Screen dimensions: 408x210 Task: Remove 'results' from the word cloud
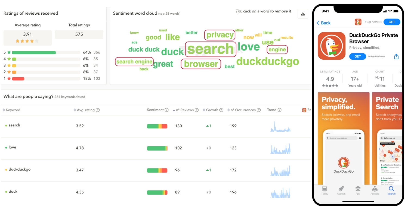coord(287,38)
